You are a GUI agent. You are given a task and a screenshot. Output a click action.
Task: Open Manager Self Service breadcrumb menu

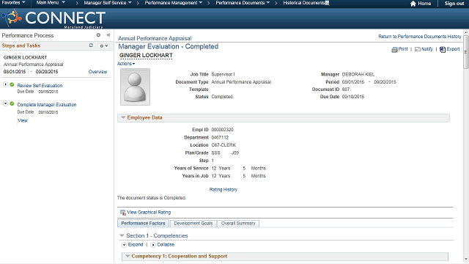coord(108,3)
